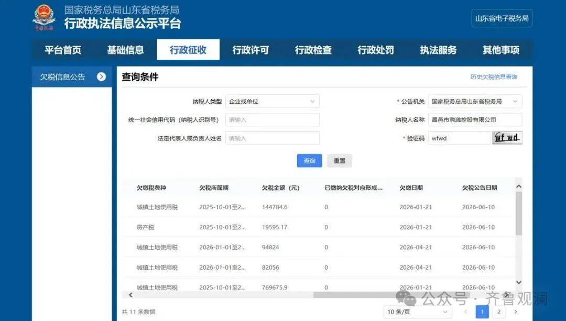Click the tax bureau emblem logo
The width and height of the screenshot is (566, 321).
[x=44, y=17]
